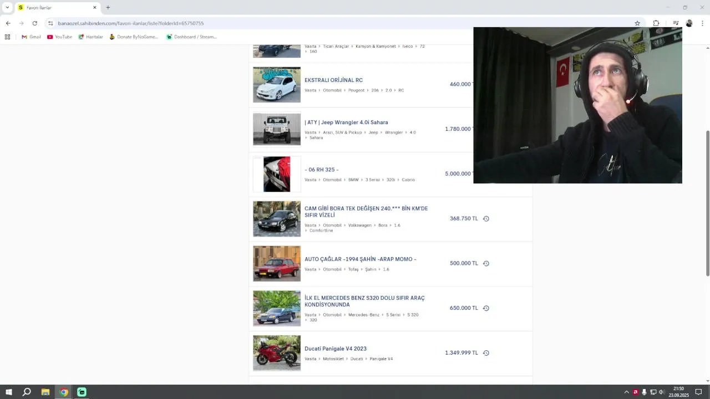Open the 06 RH 325 listing title
710x399 pixels.
click(321, 170)
